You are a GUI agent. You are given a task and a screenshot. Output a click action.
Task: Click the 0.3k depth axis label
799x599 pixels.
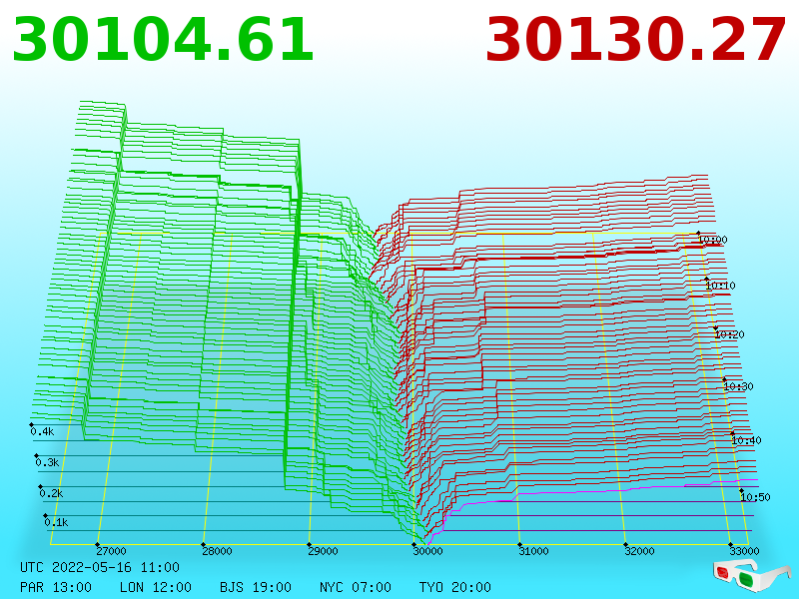[47, 463]
